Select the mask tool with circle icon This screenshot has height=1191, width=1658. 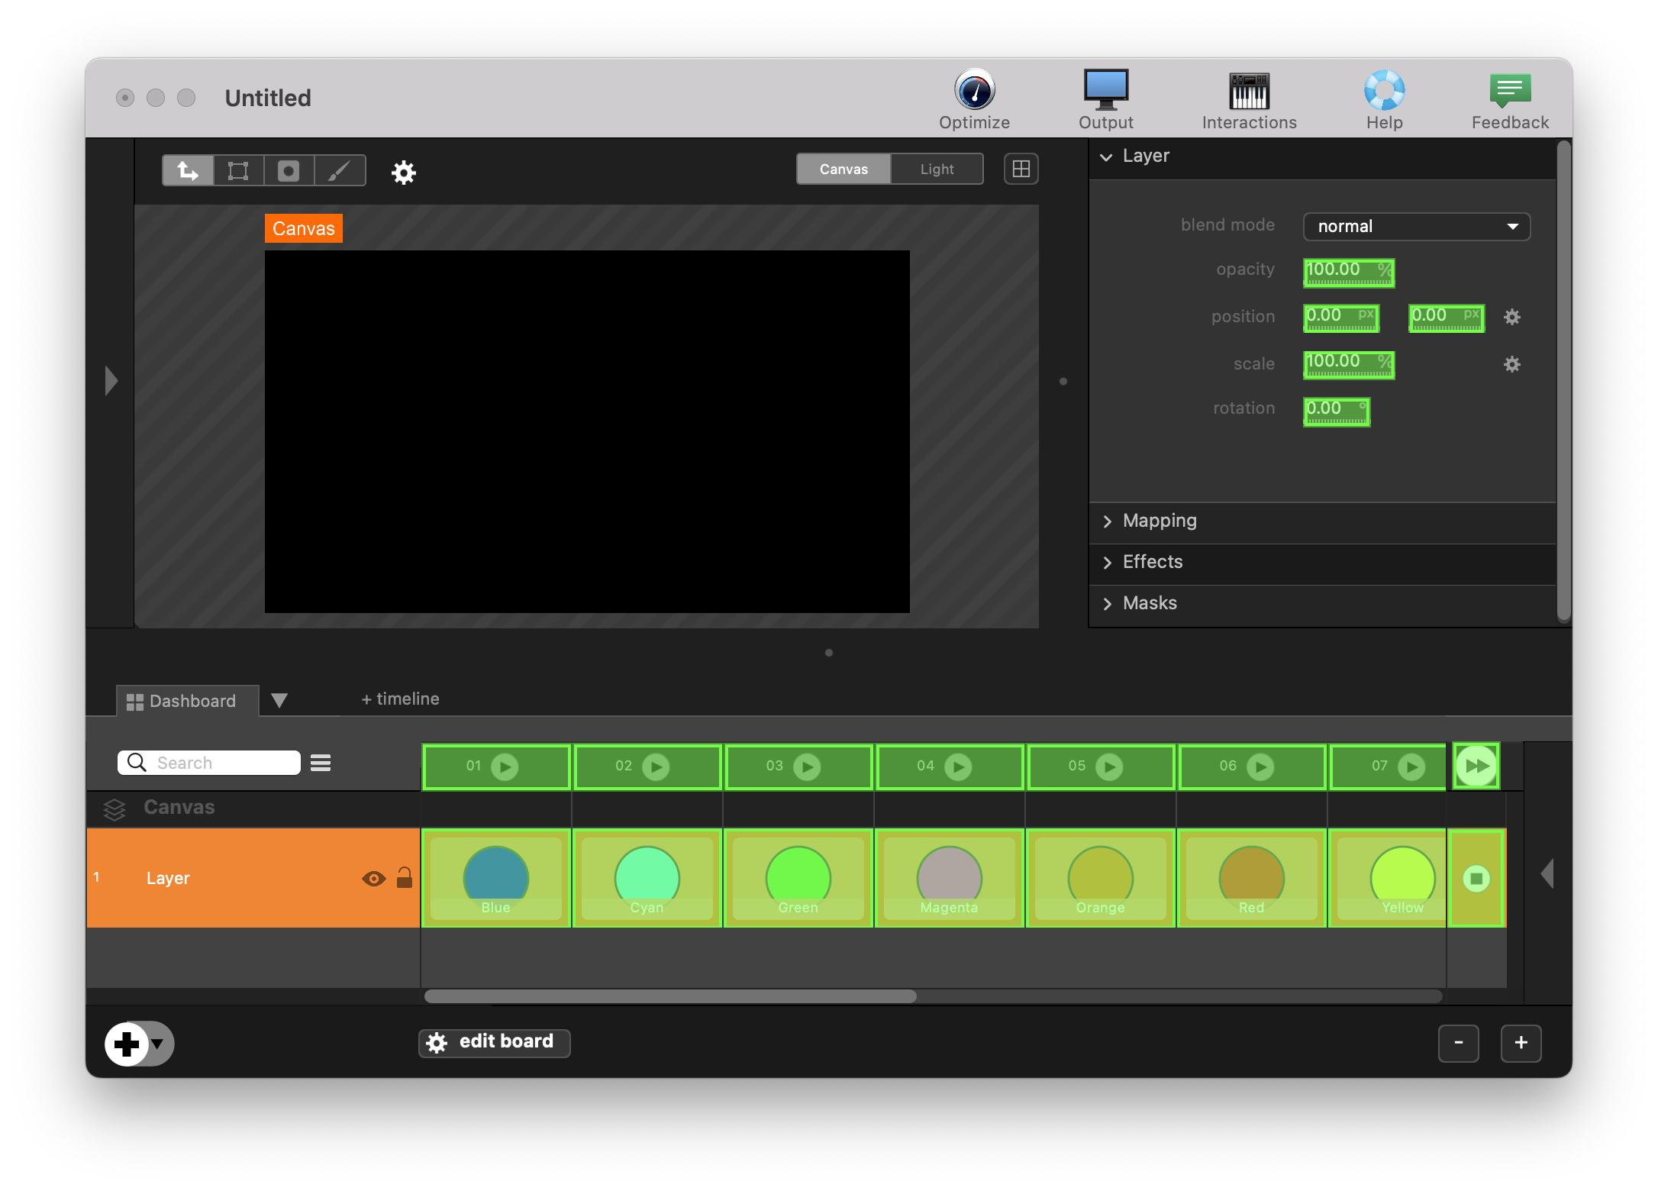(x=289, y=170)
